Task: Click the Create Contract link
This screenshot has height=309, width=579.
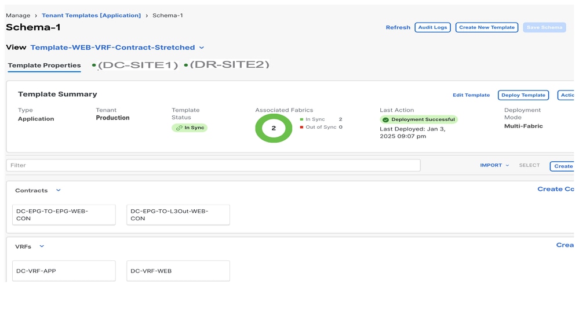Action: pyautogui.click(x=556, y=189)
